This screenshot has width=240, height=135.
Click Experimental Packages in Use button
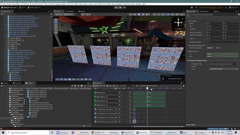(x=211, y=7)
